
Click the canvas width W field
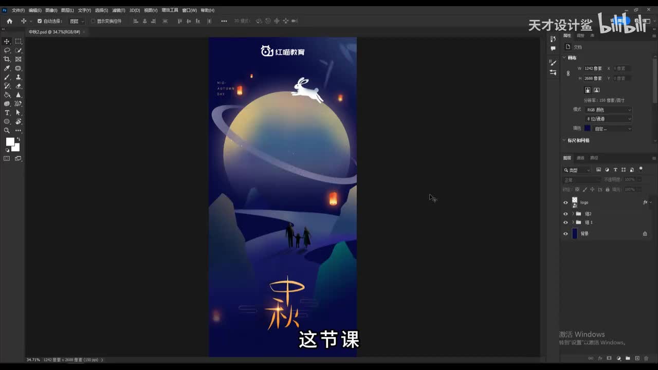click(x=593, y=68)
